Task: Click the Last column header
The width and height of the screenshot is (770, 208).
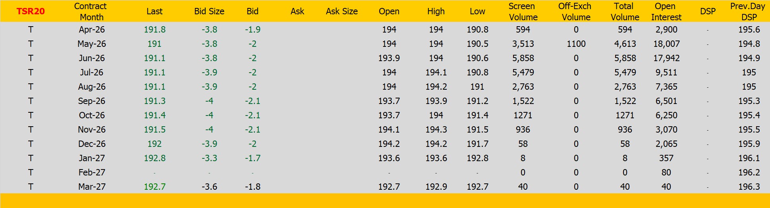Action: click(154, 12)
